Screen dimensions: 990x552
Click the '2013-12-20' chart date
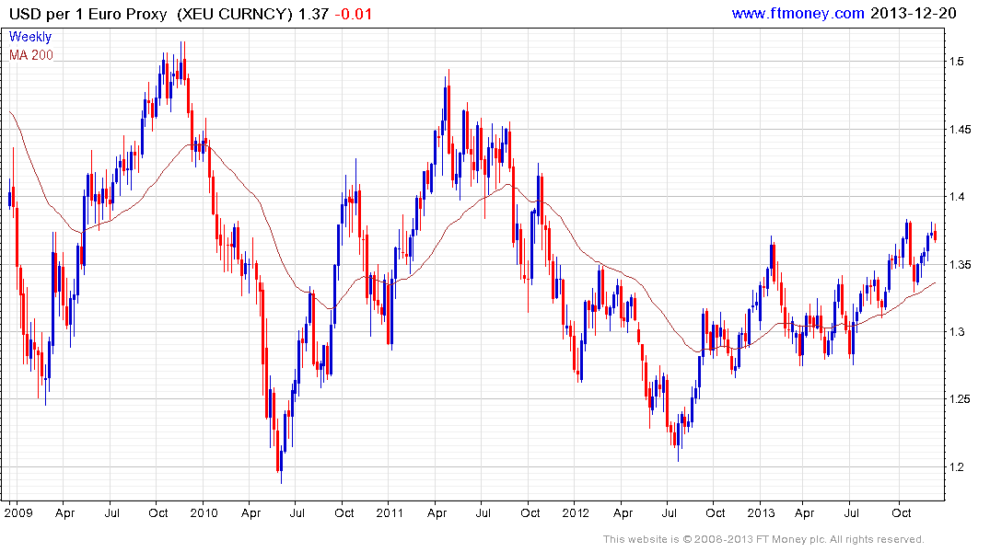pyautogui.click(x=913, y=13)
